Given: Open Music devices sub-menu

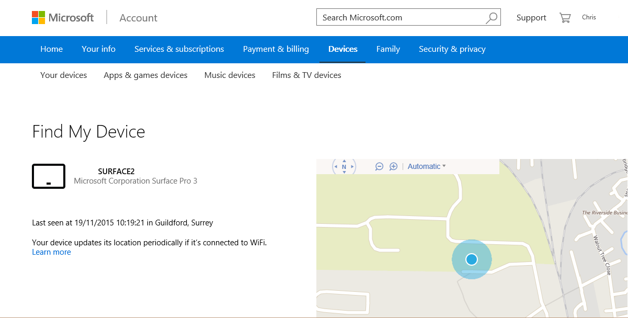Looking at the screenshot, I should pos(230,75).
